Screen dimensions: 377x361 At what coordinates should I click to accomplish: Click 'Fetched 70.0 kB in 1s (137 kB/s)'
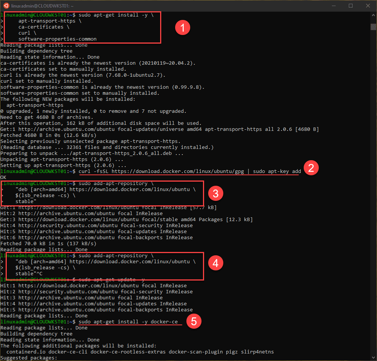pos(48,243)
